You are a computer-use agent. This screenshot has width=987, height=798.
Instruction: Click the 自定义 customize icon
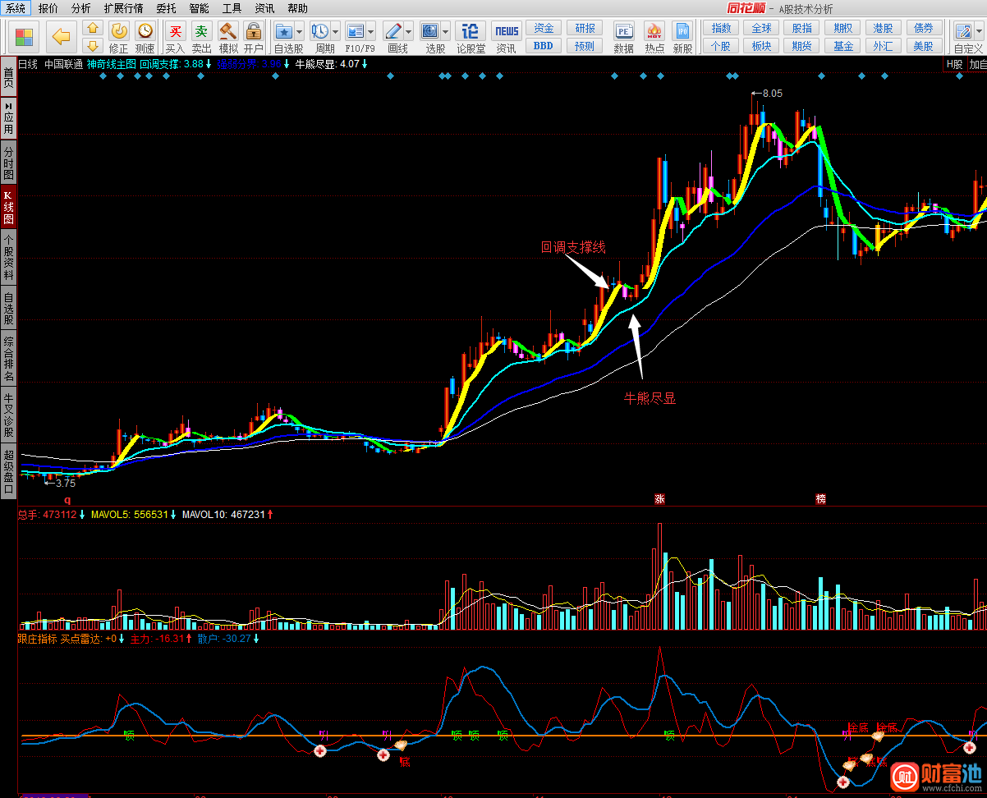click(x=963, y=32)
